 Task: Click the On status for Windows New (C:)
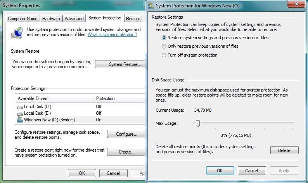click(99, 120)
